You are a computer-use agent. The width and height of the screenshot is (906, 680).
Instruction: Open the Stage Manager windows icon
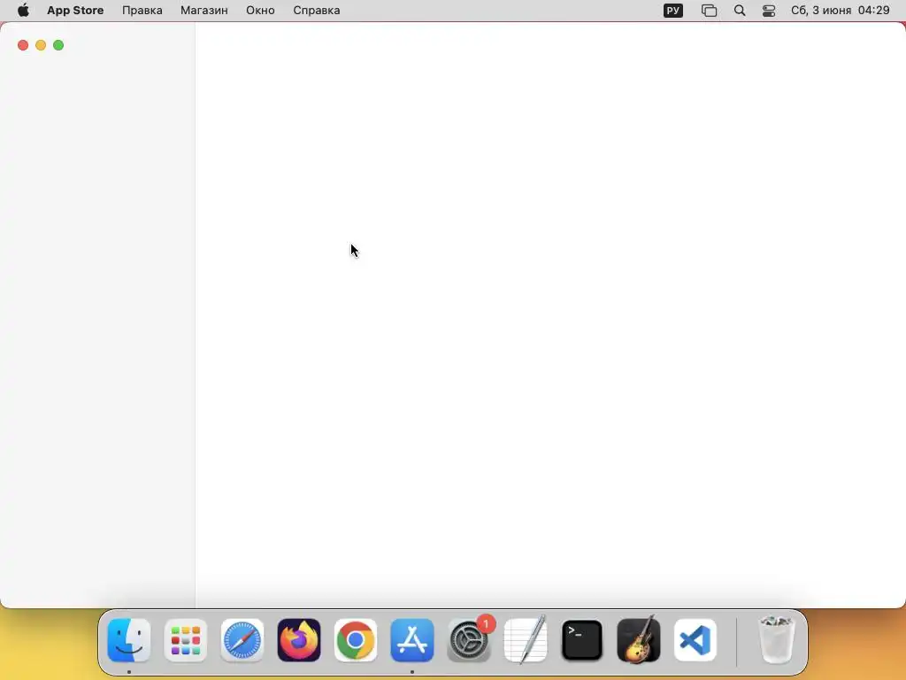pyautogui.click(x=709, y=11)
